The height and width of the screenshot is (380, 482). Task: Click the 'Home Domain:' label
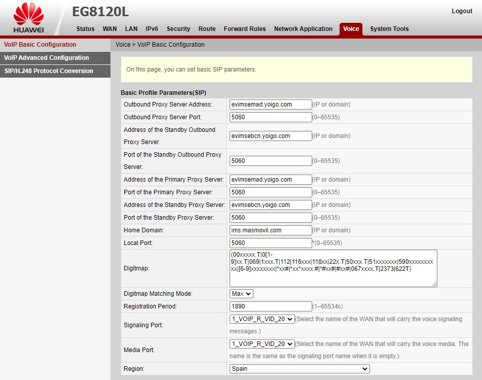click(144, 230)
